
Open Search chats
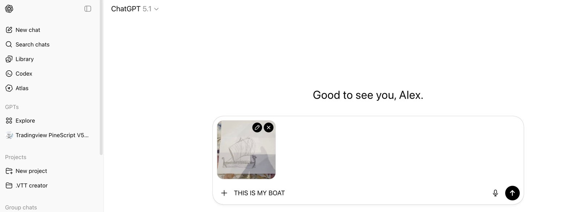(x=32, y=45)
